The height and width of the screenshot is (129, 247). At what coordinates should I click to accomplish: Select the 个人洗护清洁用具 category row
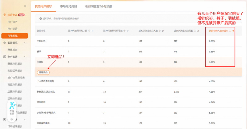pos(138,81)
